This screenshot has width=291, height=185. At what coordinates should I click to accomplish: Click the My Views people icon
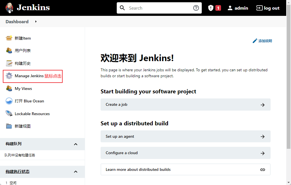click(9, 88)
